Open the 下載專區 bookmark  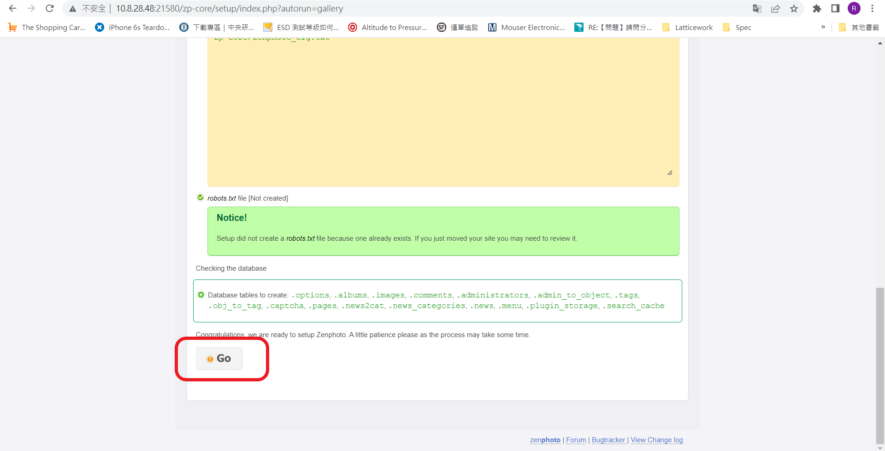click(217, 28)
